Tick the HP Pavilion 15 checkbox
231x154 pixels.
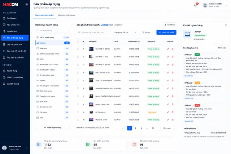(x=78, y=112)
